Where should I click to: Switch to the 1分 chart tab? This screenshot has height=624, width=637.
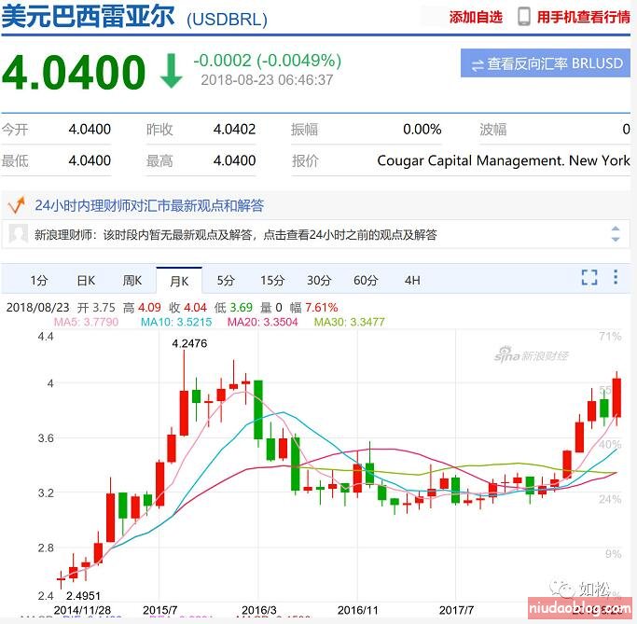coord(38,280)
